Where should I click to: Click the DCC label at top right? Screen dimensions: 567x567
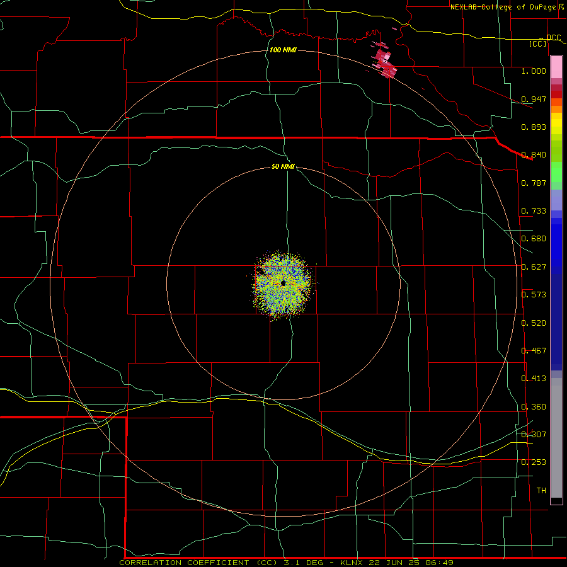click(x=553, y=38)
